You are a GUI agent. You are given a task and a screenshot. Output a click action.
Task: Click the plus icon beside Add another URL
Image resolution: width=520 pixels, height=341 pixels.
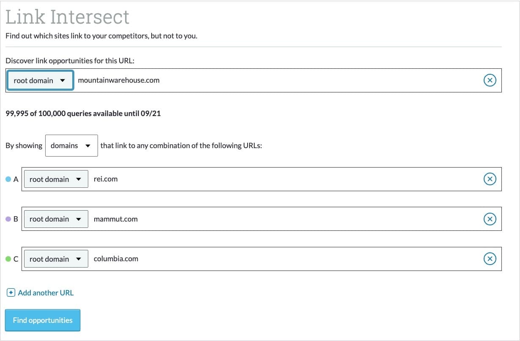(10, 292)
